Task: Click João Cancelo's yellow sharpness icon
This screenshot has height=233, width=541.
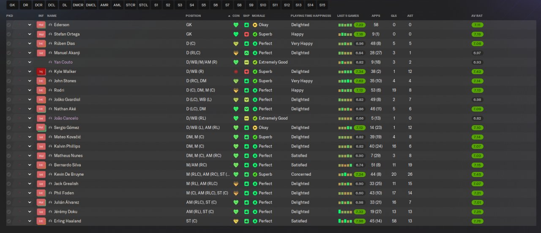Action: [246, 118]
